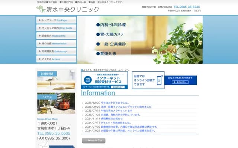Open the アクセス Access menu item
This screenshot has height=148, width=238.
click(56, 59)
